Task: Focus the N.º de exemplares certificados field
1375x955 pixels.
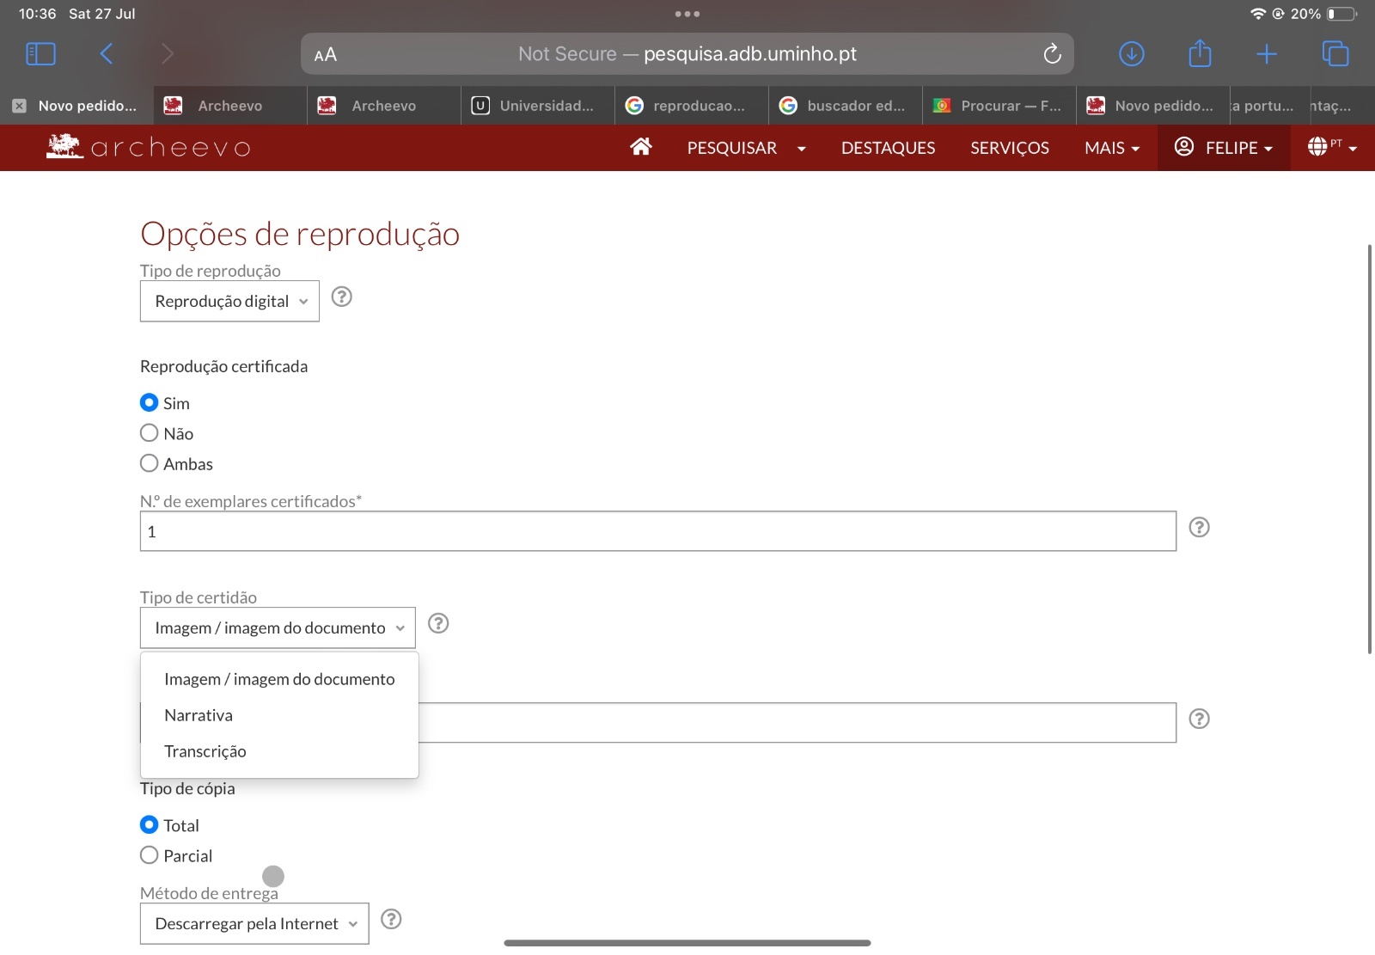Action: coord(658,531)
